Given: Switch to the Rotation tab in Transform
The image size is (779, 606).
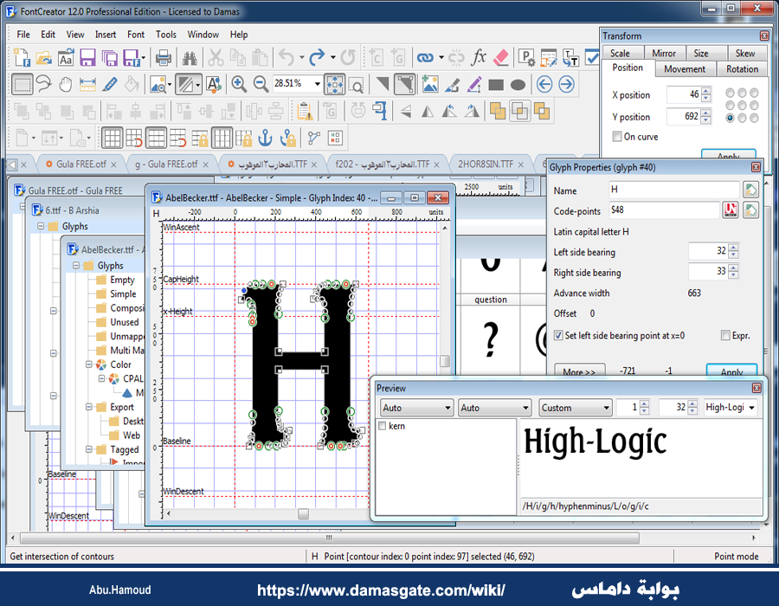Looking at the screenshot, I should (742, 69).
